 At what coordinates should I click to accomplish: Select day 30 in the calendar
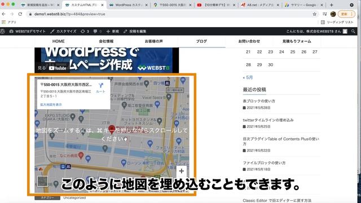click(x=271, y=65)
